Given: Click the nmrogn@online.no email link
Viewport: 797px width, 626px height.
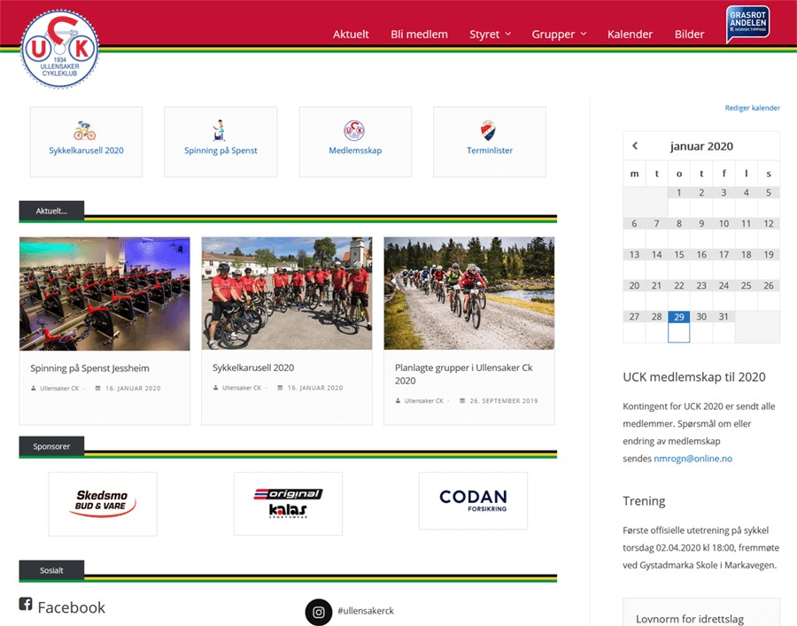Looking at the screenshot, I should pyautogui.click(x=693, y=459).
